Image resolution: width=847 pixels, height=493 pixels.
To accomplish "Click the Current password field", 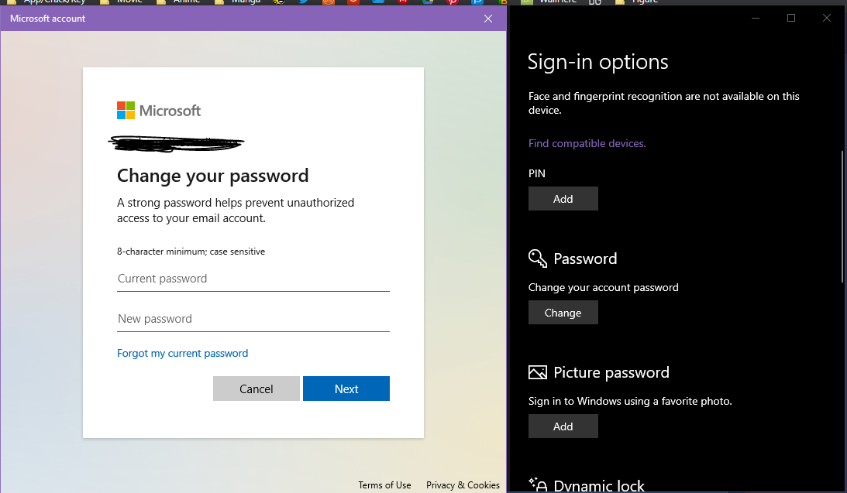I will pyautogui.click(x=253, y=279).
